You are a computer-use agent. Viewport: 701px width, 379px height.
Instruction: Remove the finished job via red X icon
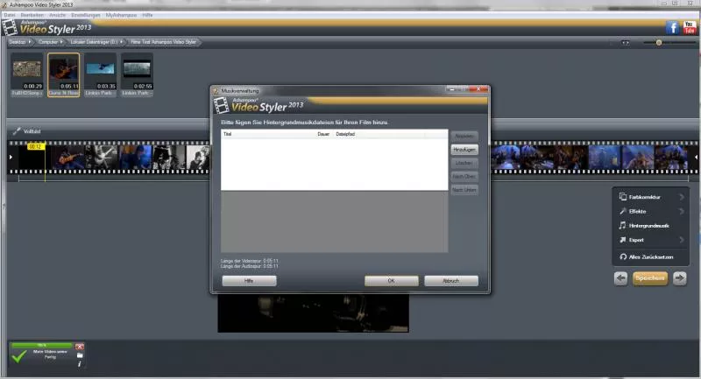point(80,347)
